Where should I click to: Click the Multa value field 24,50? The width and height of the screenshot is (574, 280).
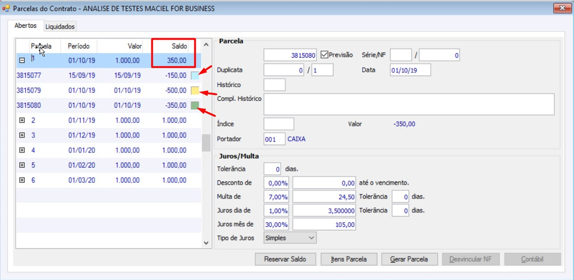tap(324, 197)
